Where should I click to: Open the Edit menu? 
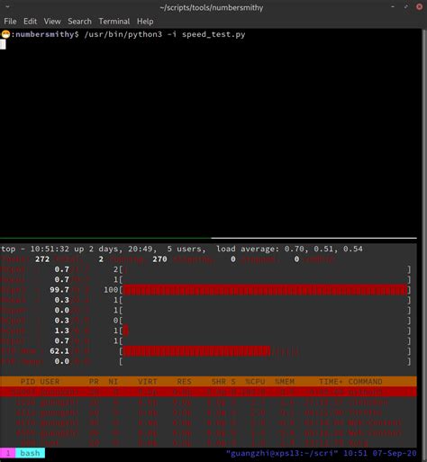click(30, 22)
